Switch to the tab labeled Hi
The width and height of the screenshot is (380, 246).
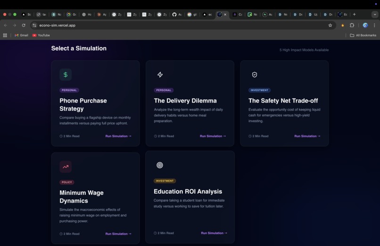(87, 15)
